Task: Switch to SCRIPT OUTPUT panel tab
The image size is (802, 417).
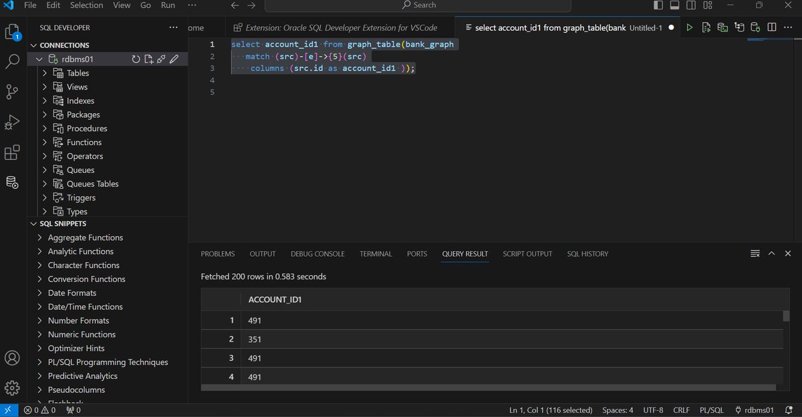Action: [x=527, y=254]
